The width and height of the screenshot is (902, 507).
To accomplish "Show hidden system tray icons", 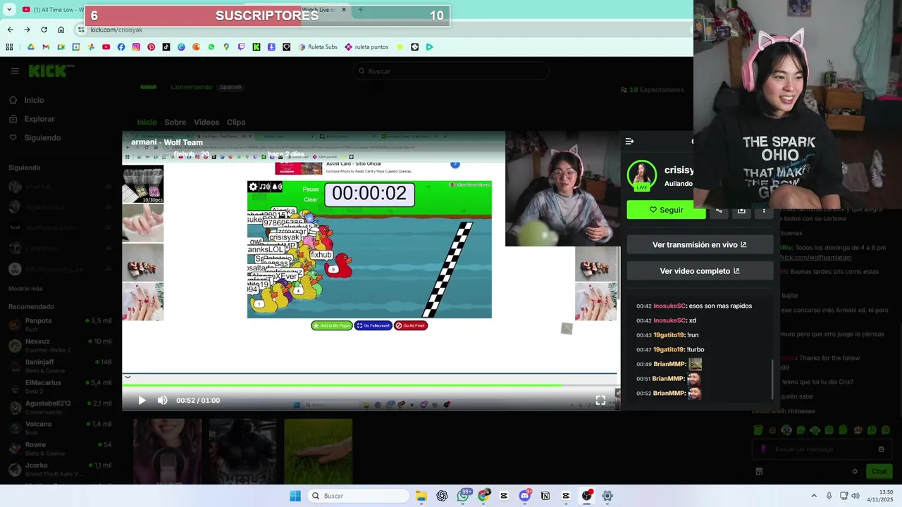I will tap(814, 496).
